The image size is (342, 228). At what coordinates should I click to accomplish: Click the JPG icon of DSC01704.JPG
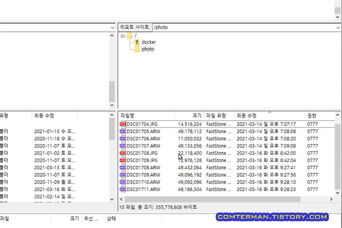coord(123,124)
